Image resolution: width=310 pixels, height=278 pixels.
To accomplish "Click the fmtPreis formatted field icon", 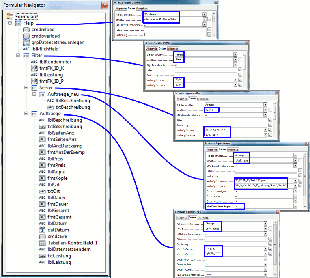I will (43, 165).
